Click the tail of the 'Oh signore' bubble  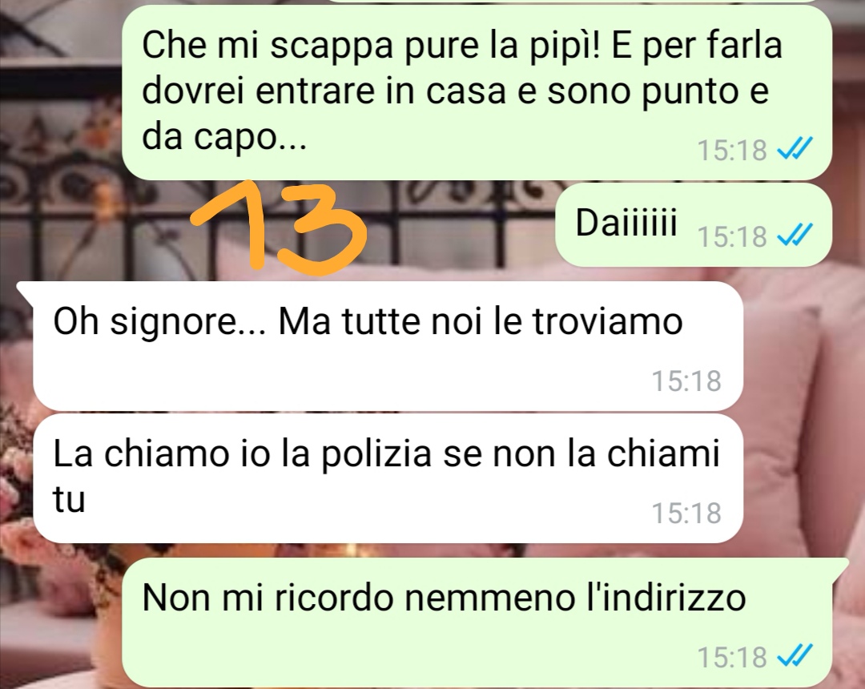coord(26,289)
